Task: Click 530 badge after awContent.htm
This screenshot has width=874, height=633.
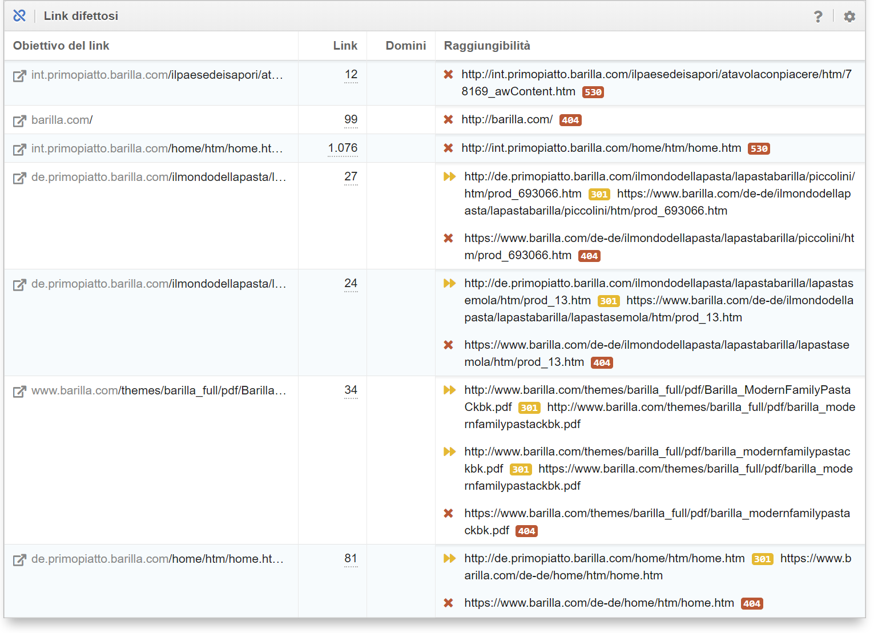Action: [593, 92]
